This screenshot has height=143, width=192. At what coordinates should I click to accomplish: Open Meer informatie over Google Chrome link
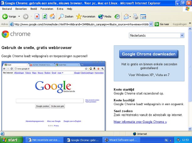pyautogui.click(x=140, y=122)
